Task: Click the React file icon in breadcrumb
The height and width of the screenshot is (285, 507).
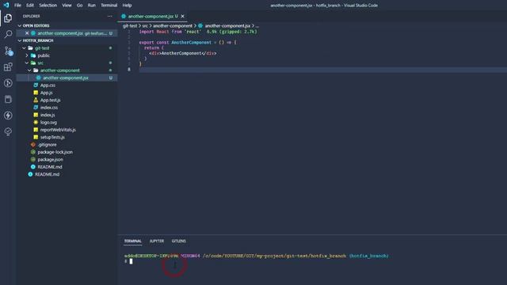Action: (x=200, y=25)
